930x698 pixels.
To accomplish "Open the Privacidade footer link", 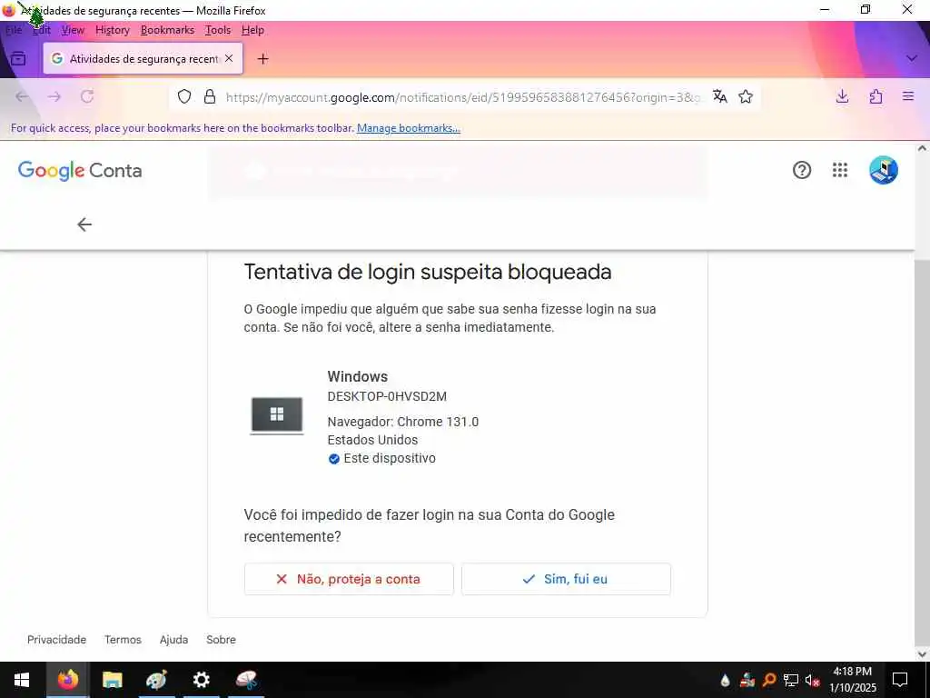I will (x=57, y=640).
